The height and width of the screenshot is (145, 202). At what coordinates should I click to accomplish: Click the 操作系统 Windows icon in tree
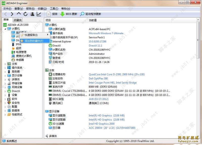[x=9, y=68]
